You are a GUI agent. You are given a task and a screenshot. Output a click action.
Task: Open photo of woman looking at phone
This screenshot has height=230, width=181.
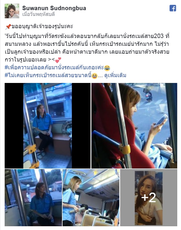click(134, 126)
